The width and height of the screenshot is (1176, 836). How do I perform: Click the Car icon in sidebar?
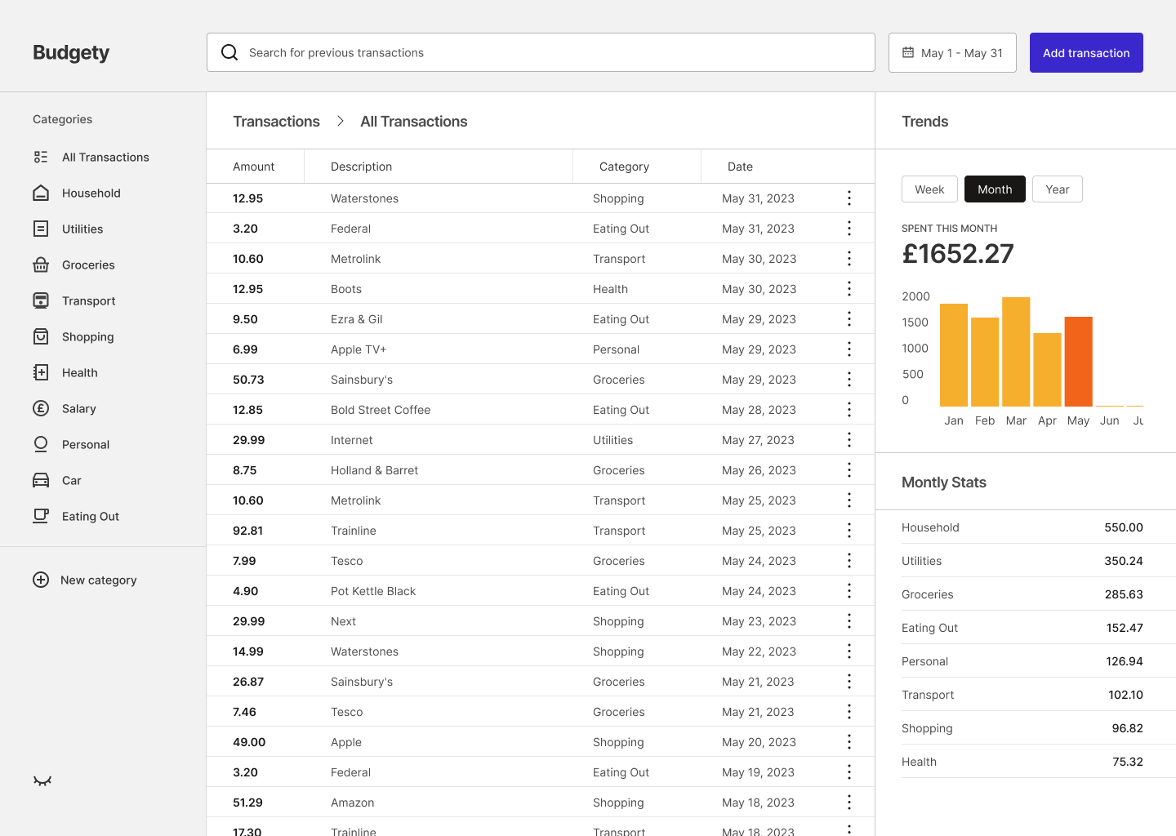point(41,480)
